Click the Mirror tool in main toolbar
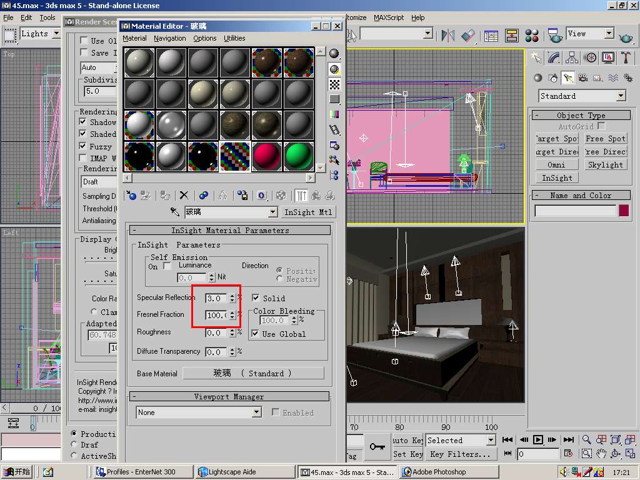The height and width of the screenshot is (480, 640). [x=448, y=35]
